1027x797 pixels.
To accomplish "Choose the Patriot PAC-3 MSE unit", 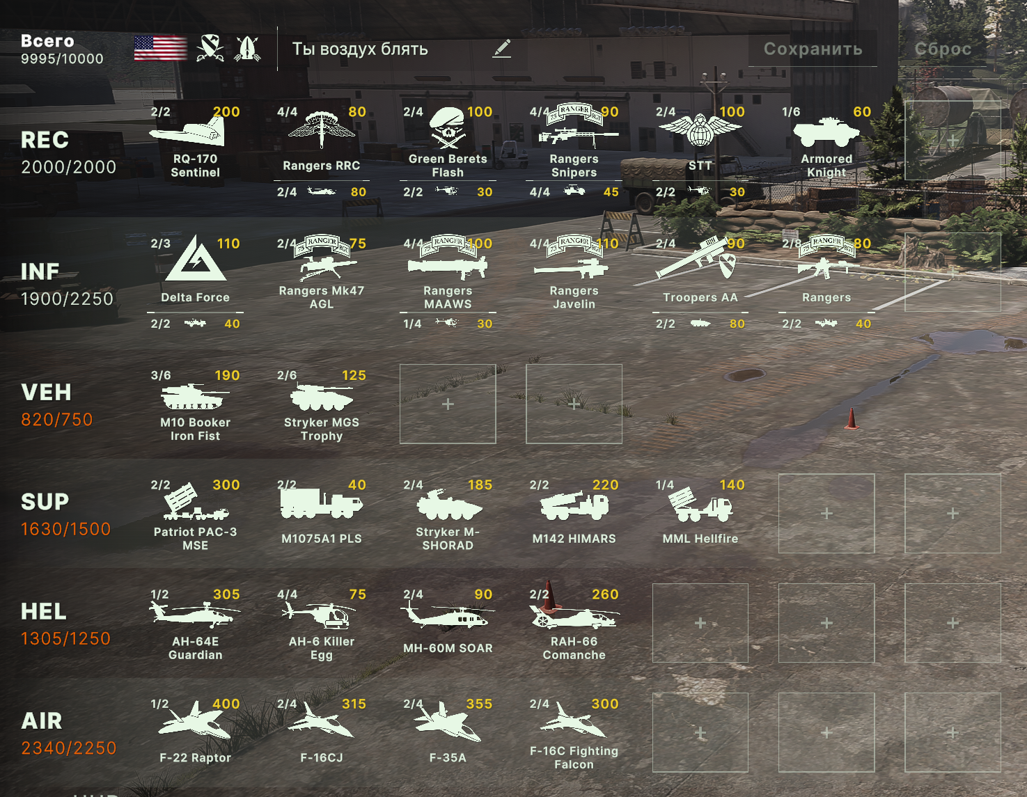I will point(196,514).
